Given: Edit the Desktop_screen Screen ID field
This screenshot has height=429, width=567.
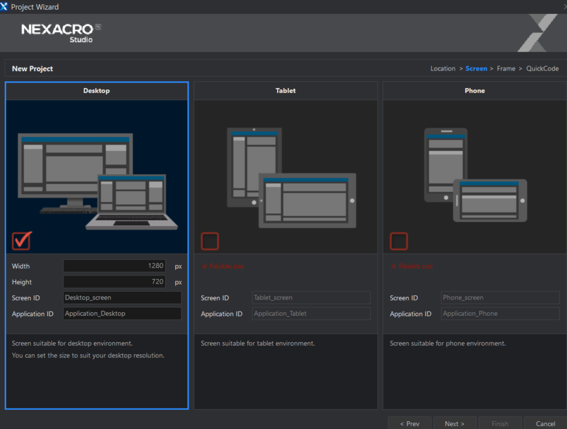Looking at the screenshot, I should 122,297.
